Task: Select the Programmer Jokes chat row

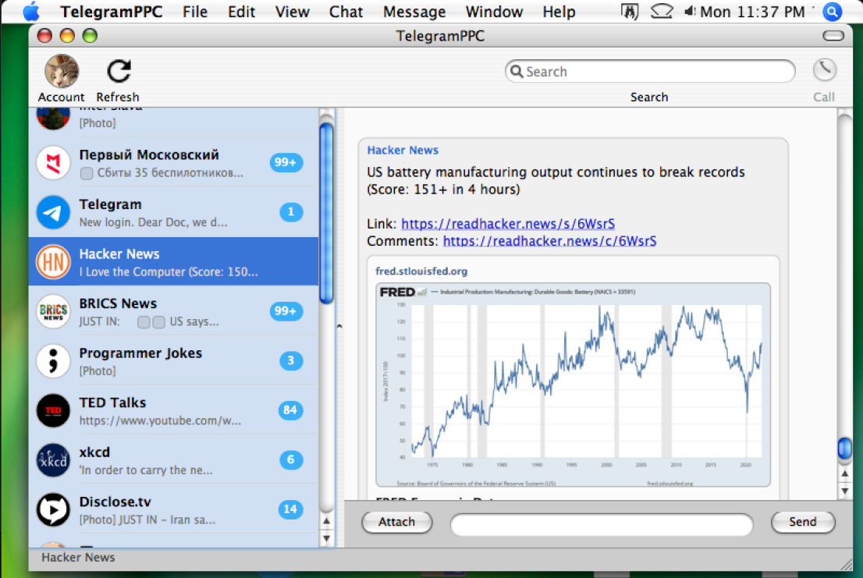Action: pyautogui.click(x=174, y=361)
